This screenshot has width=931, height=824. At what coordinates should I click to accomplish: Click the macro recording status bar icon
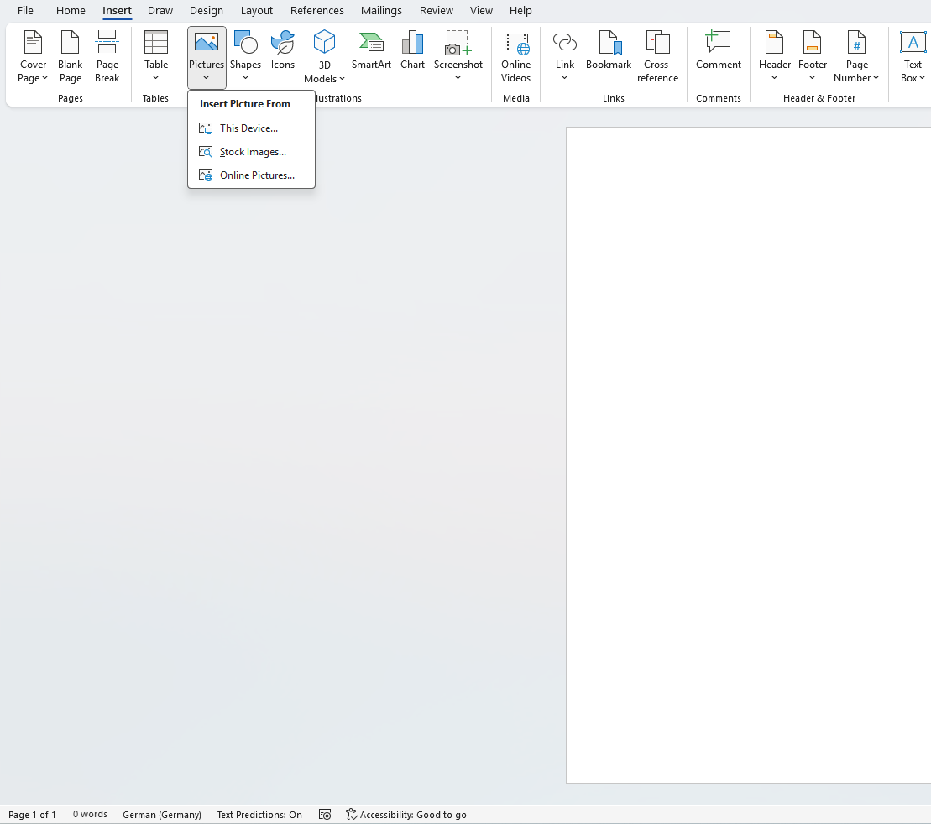point(325,815)
